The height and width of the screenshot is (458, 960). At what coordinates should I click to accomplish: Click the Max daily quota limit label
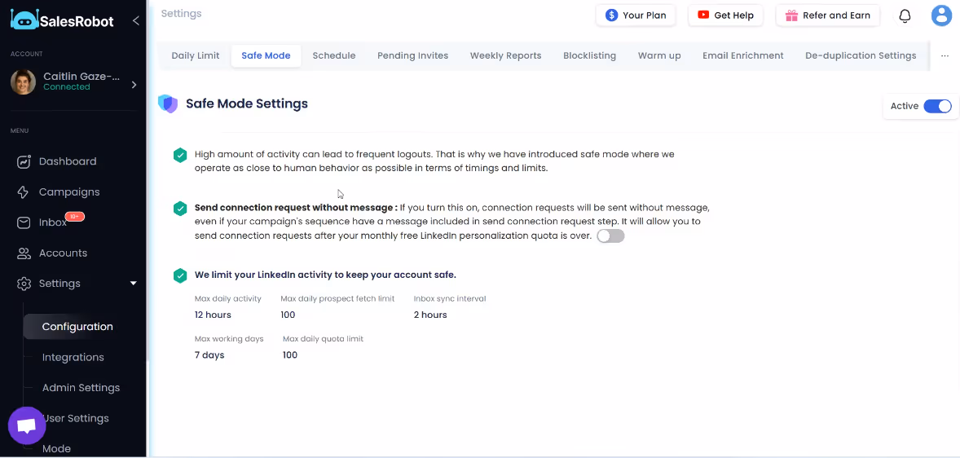[x=324, y=338]
